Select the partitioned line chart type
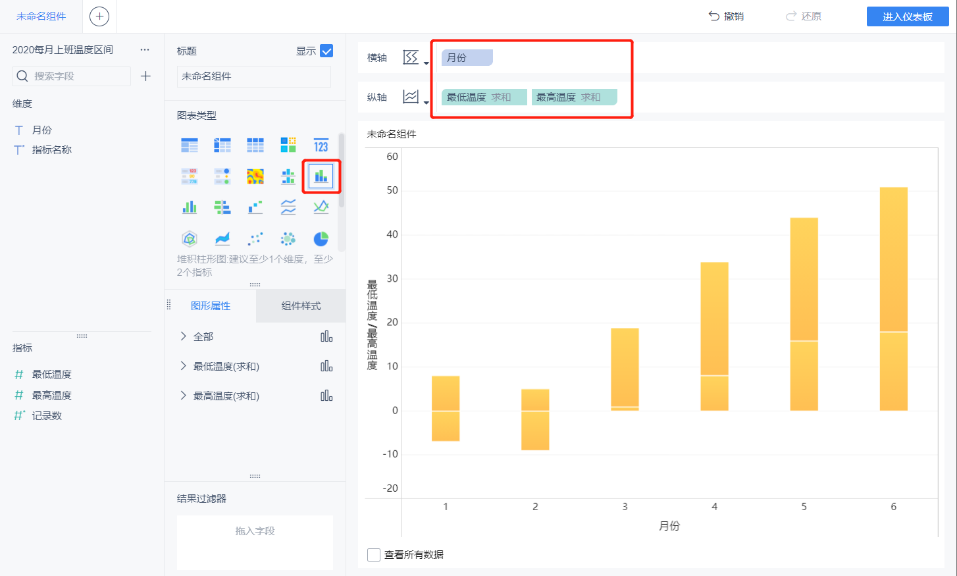This screenshot has height=576, width=957. click(x=288, y=207)
